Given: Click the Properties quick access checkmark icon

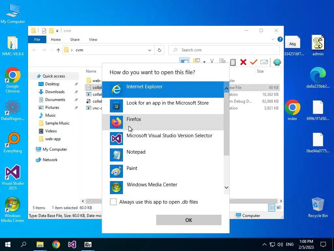Looking at the screenshot, I should tap(44, 31).
